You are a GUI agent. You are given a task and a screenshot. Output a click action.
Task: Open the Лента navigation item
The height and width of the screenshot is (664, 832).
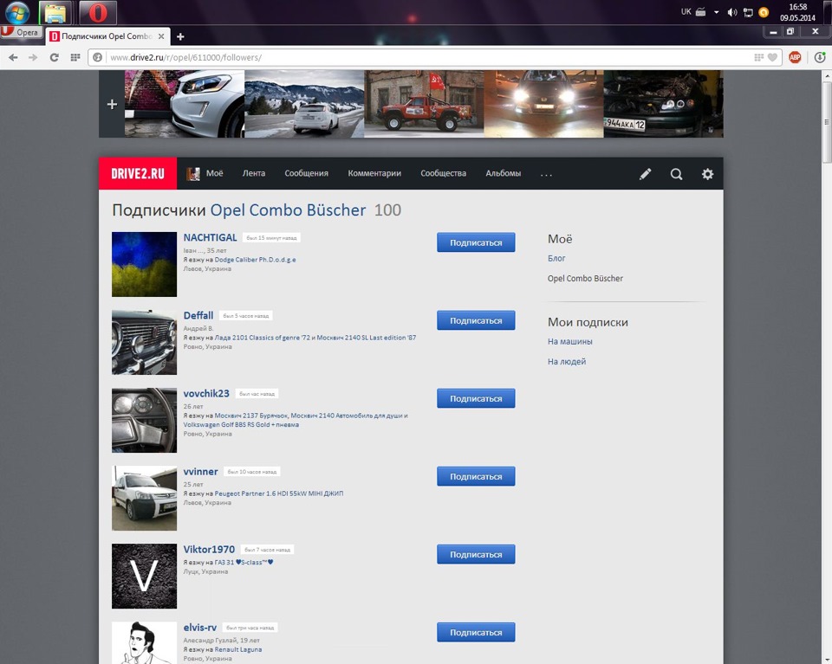pos(254,173)
